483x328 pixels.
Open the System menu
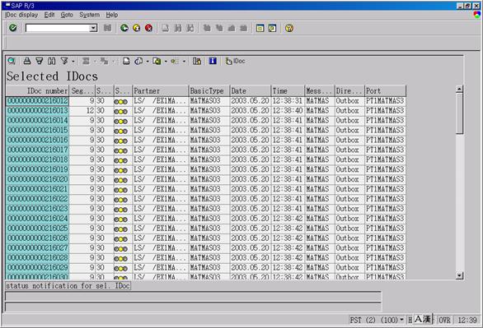89,15
